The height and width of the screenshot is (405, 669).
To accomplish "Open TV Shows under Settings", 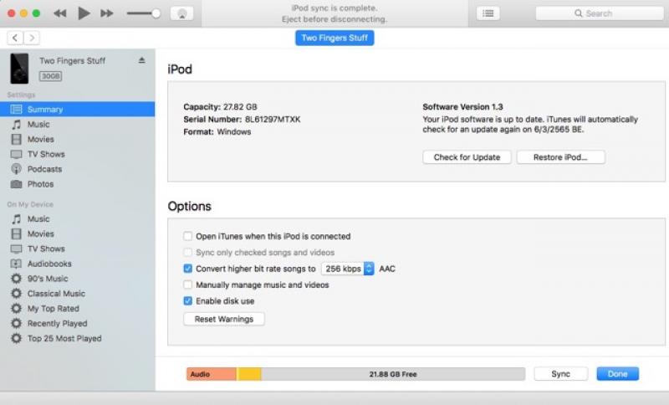I will (x=46, y=154).
